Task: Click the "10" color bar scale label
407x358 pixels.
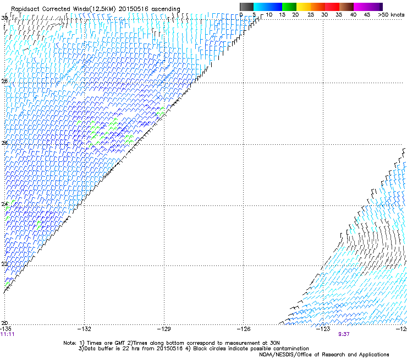Action: 269,15
